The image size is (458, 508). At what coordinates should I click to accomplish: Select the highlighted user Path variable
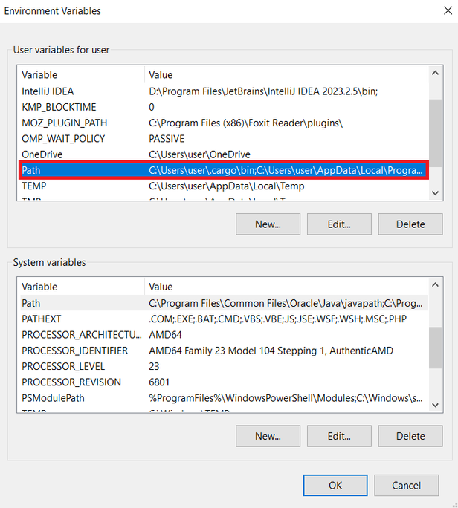pos(224,170)
